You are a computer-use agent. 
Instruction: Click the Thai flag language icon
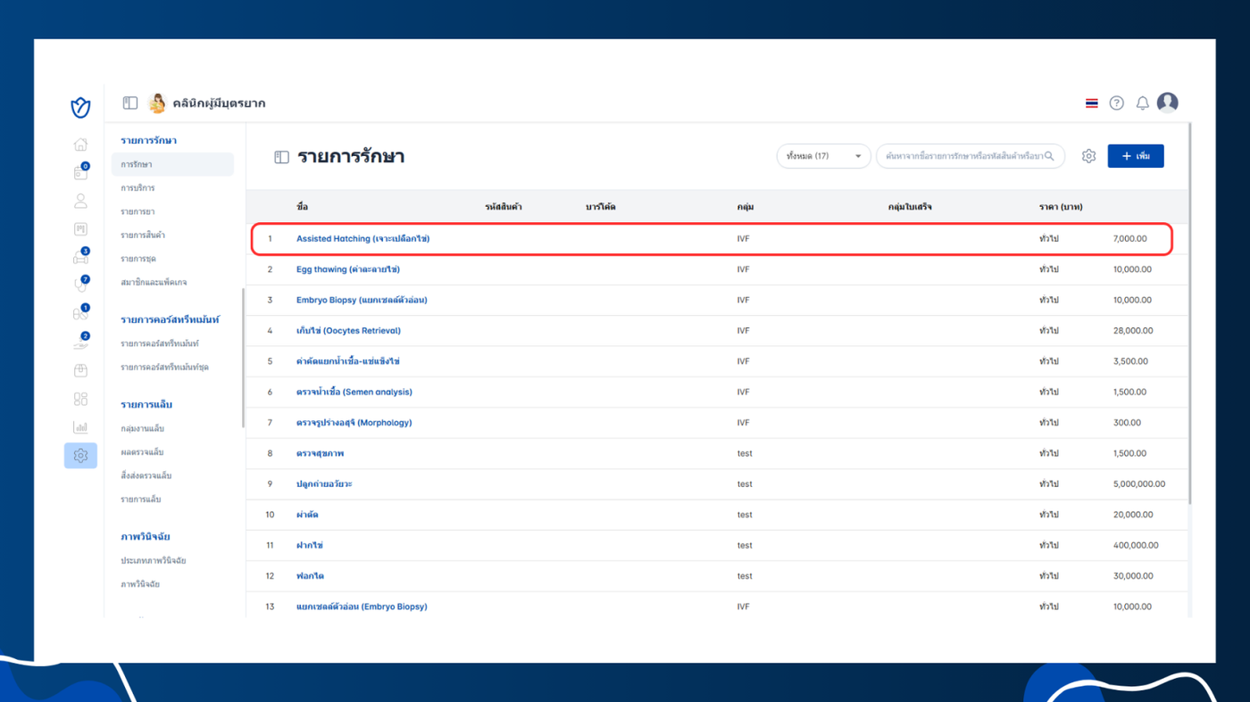coord(1091,103)
